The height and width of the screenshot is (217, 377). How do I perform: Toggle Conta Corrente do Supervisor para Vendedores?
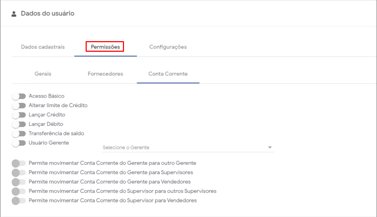click(19, 201)
